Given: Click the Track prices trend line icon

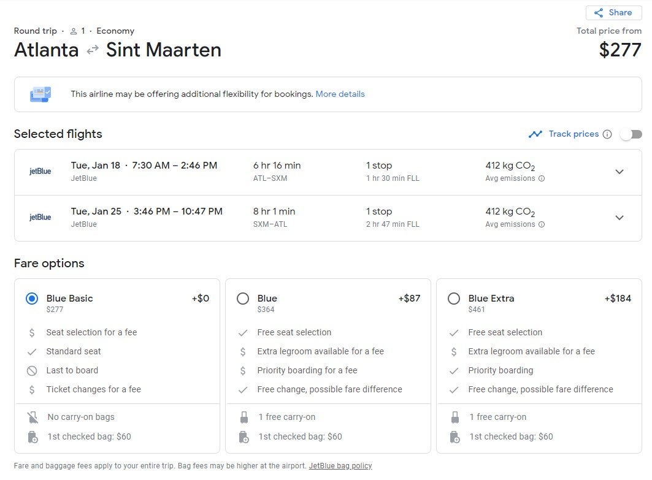Looking at the screenshot, I should pos(535,134).
